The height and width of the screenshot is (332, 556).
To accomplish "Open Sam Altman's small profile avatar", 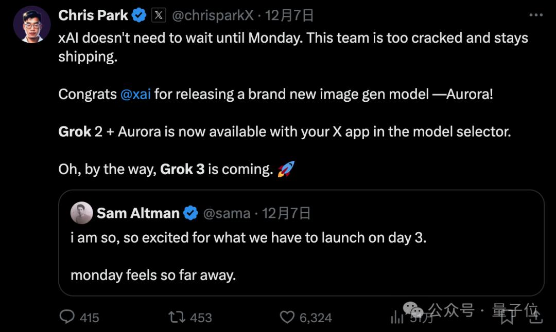I will click(81, 213).
